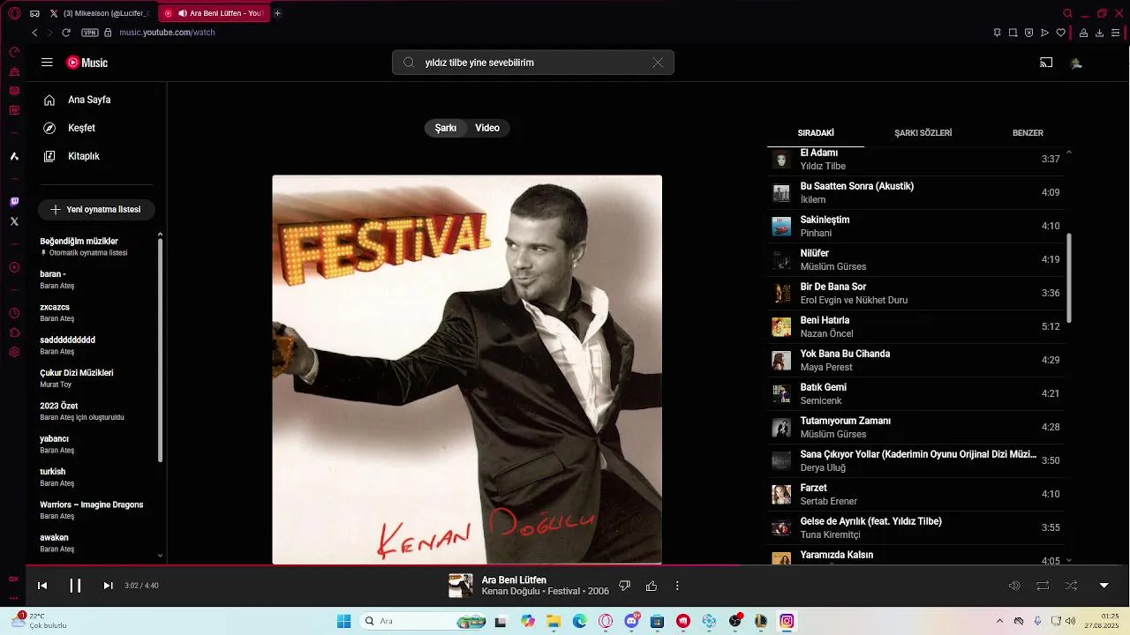Open the X icon in the Opera sidebar
Screen dimensions: 1130x635
pos(14,221)
